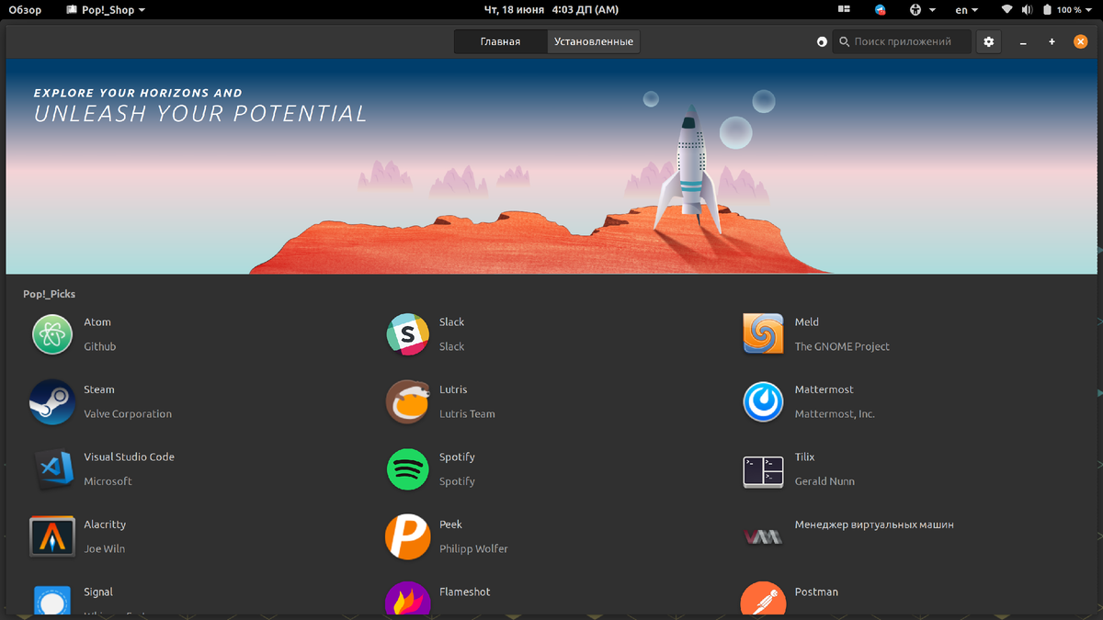Click the 'Pop!_Picks' section heading

(x=50, y=294)
